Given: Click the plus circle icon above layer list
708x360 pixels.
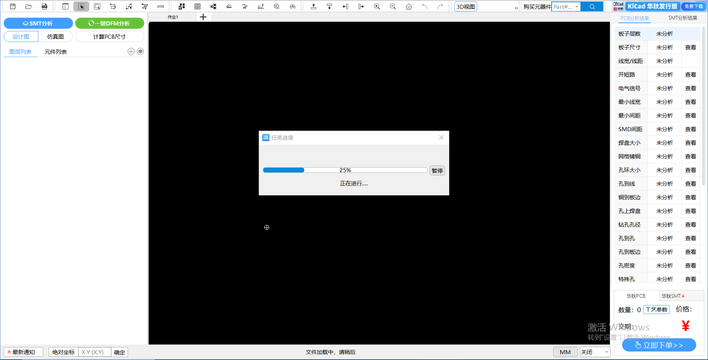Looking at the screenshot, I should 131,52.
